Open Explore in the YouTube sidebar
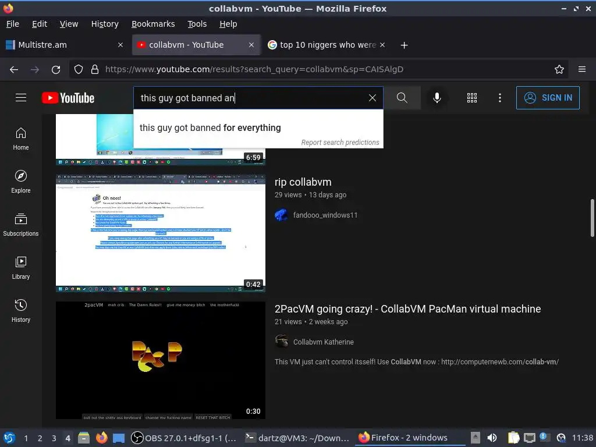596x447 pixels. tap(21, 182)
